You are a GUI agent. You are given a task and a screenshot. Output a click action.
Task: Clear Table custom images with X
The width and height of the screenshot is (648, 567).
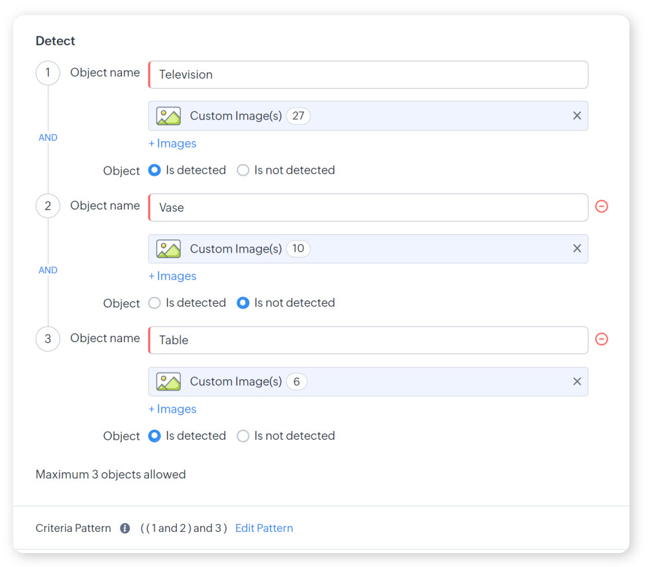576,381
